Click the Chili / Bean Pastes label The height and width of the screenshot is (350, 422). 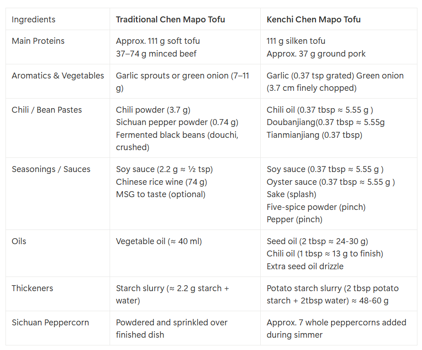point(47,110)
